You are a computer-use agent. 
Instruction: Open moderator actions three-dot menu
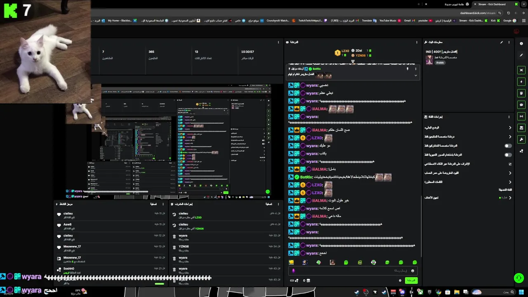click(x=278, y=204)
